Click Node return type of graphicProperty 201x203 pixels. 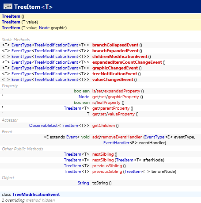(x=84, y=97)
